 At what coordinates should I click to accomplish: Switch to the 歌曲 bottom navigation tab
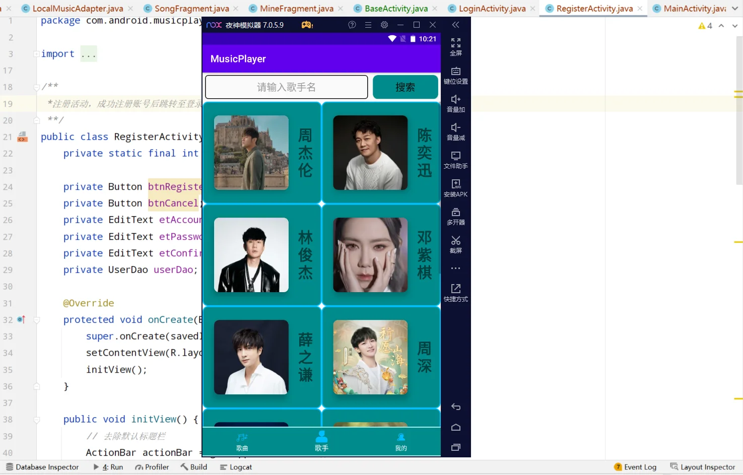[242, 442]
